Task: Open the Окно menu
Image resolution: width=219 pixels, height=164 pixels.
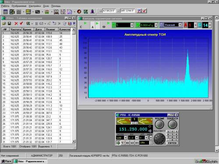Action: click(x=46, y=6)
